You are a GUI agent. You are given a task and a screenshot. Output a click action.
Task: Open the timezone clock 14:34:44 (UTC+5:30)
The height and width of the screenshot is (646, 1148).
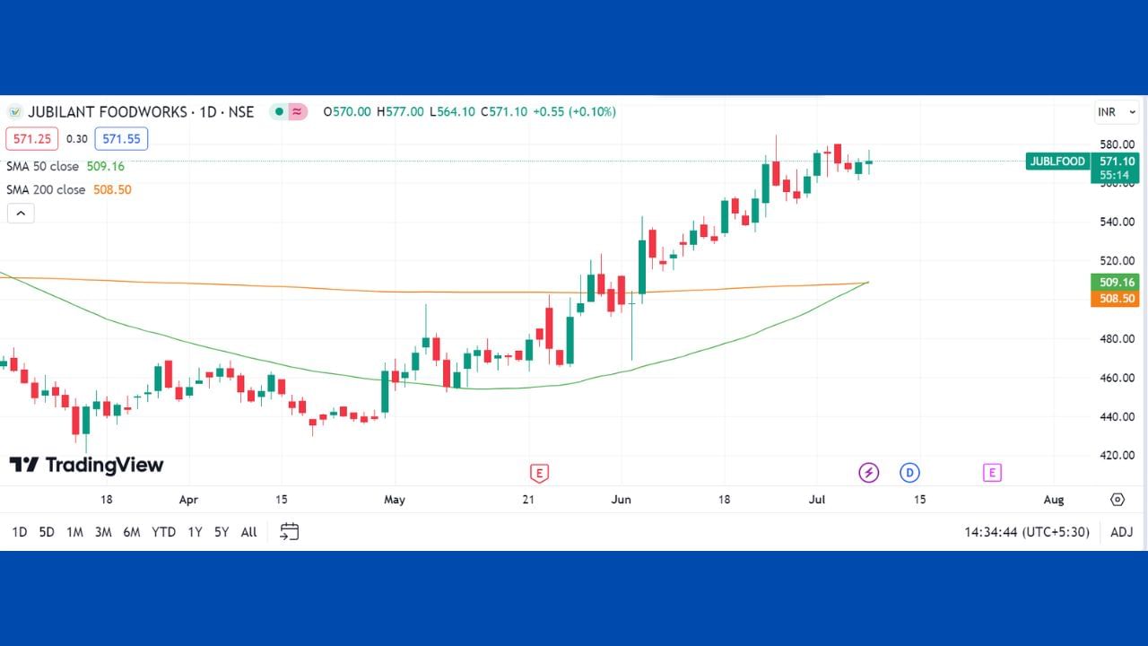click(1027, 532)
